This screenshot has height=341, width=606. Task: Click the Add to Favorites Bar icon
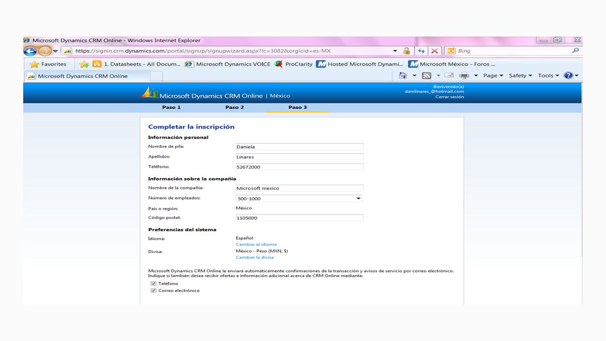coord(84,64)
